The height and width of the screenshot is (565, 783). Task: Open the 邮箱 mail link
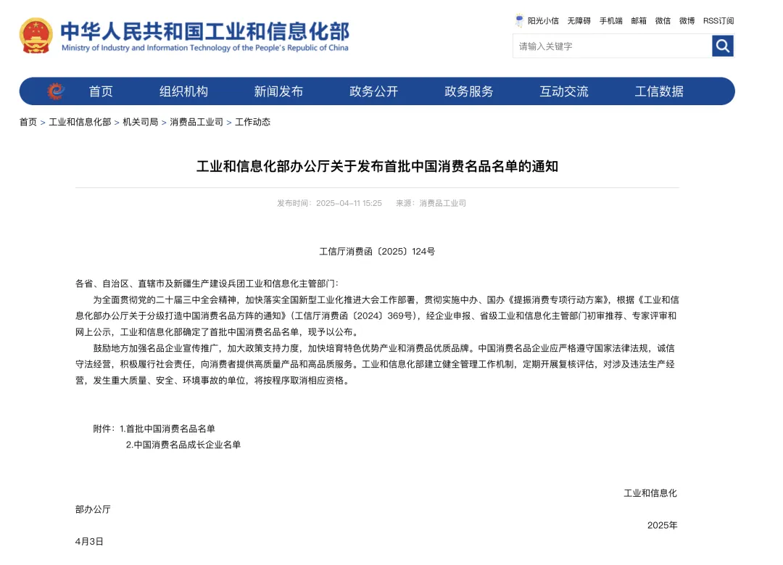point(639,20)
